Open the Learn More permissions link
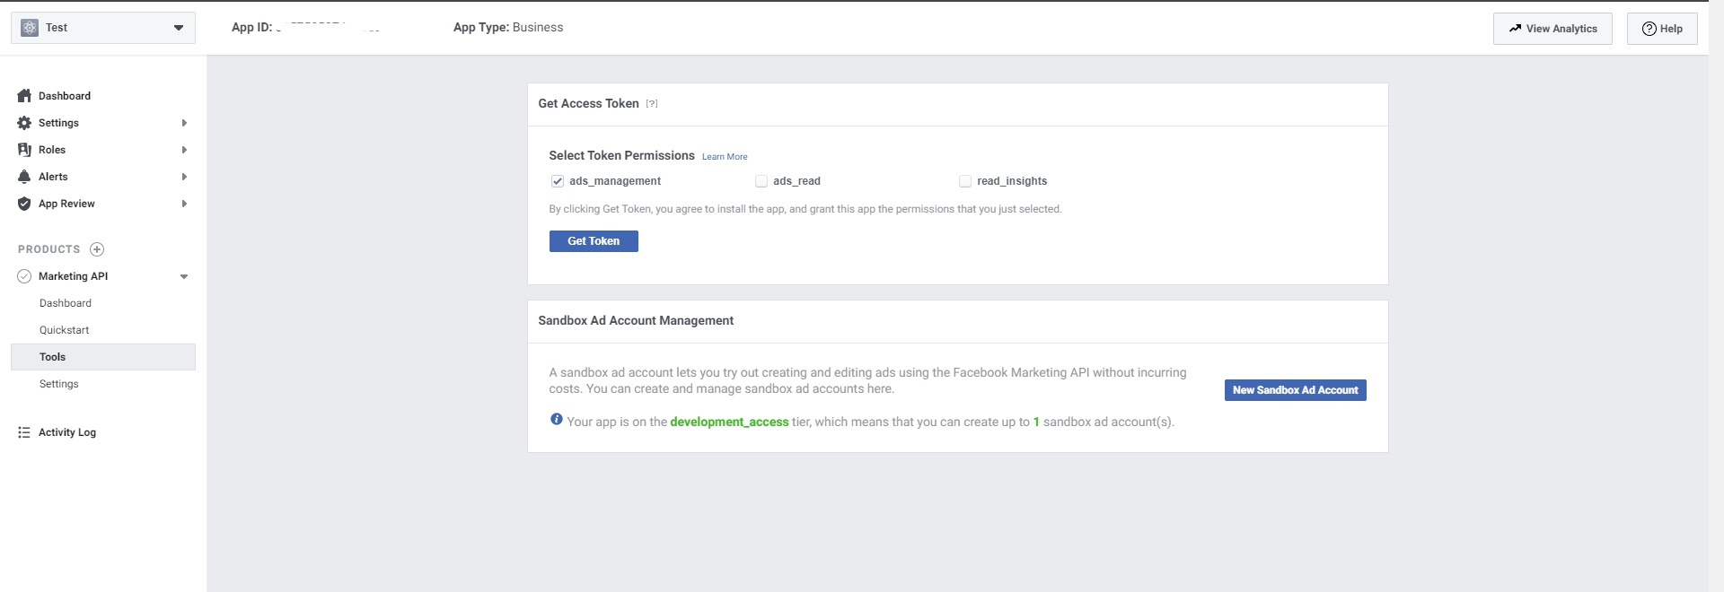This screenshot has width=1724, height=592. pos(725,157)
